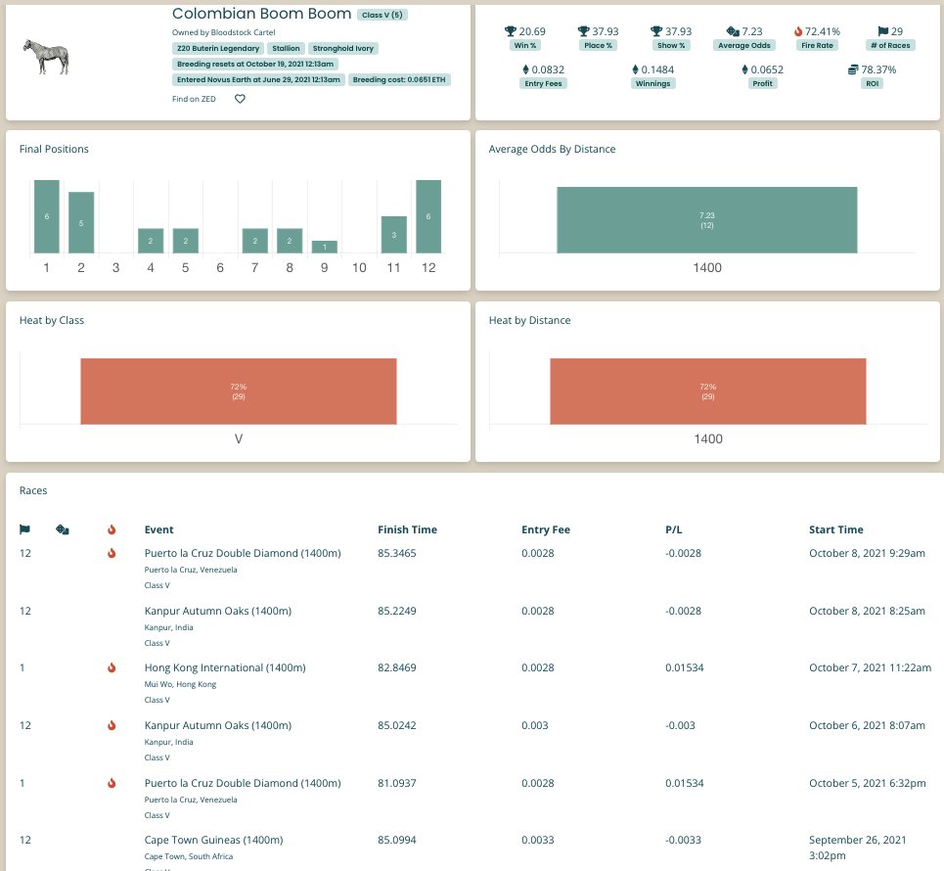
Task: Click finish time 82.8469
Action: 397,667
